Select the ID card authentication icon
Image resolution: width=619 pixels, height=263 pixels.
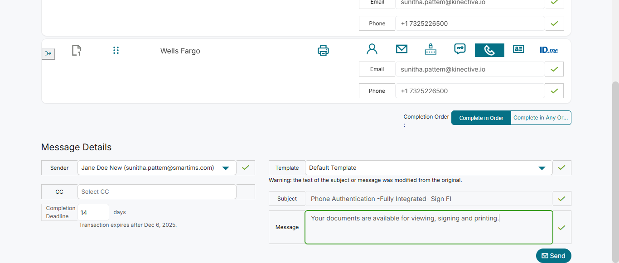pos(518,49)
